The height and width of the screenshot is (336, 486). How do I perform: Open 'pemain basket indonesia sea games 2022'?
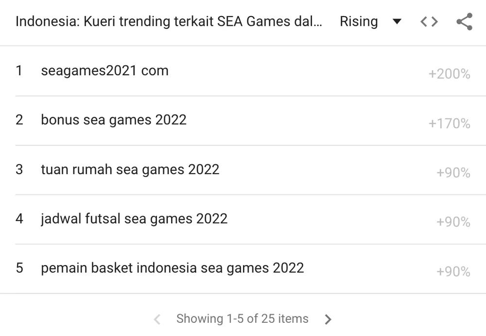pos(173,268)
